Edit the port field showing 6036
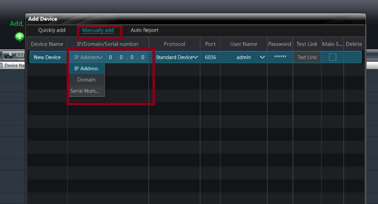This screenshot has width=378, height=204. (x=210, y=57)
